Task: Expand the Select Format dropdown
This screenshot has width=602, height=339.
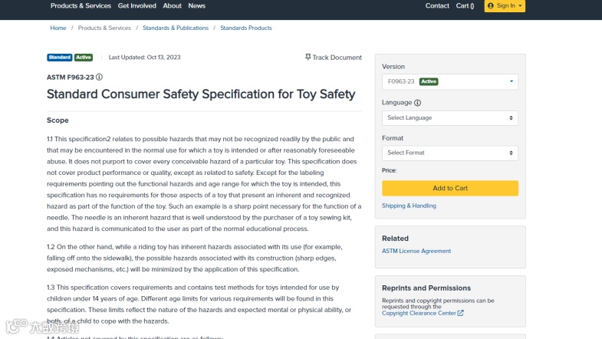Action: pos(449,153)
